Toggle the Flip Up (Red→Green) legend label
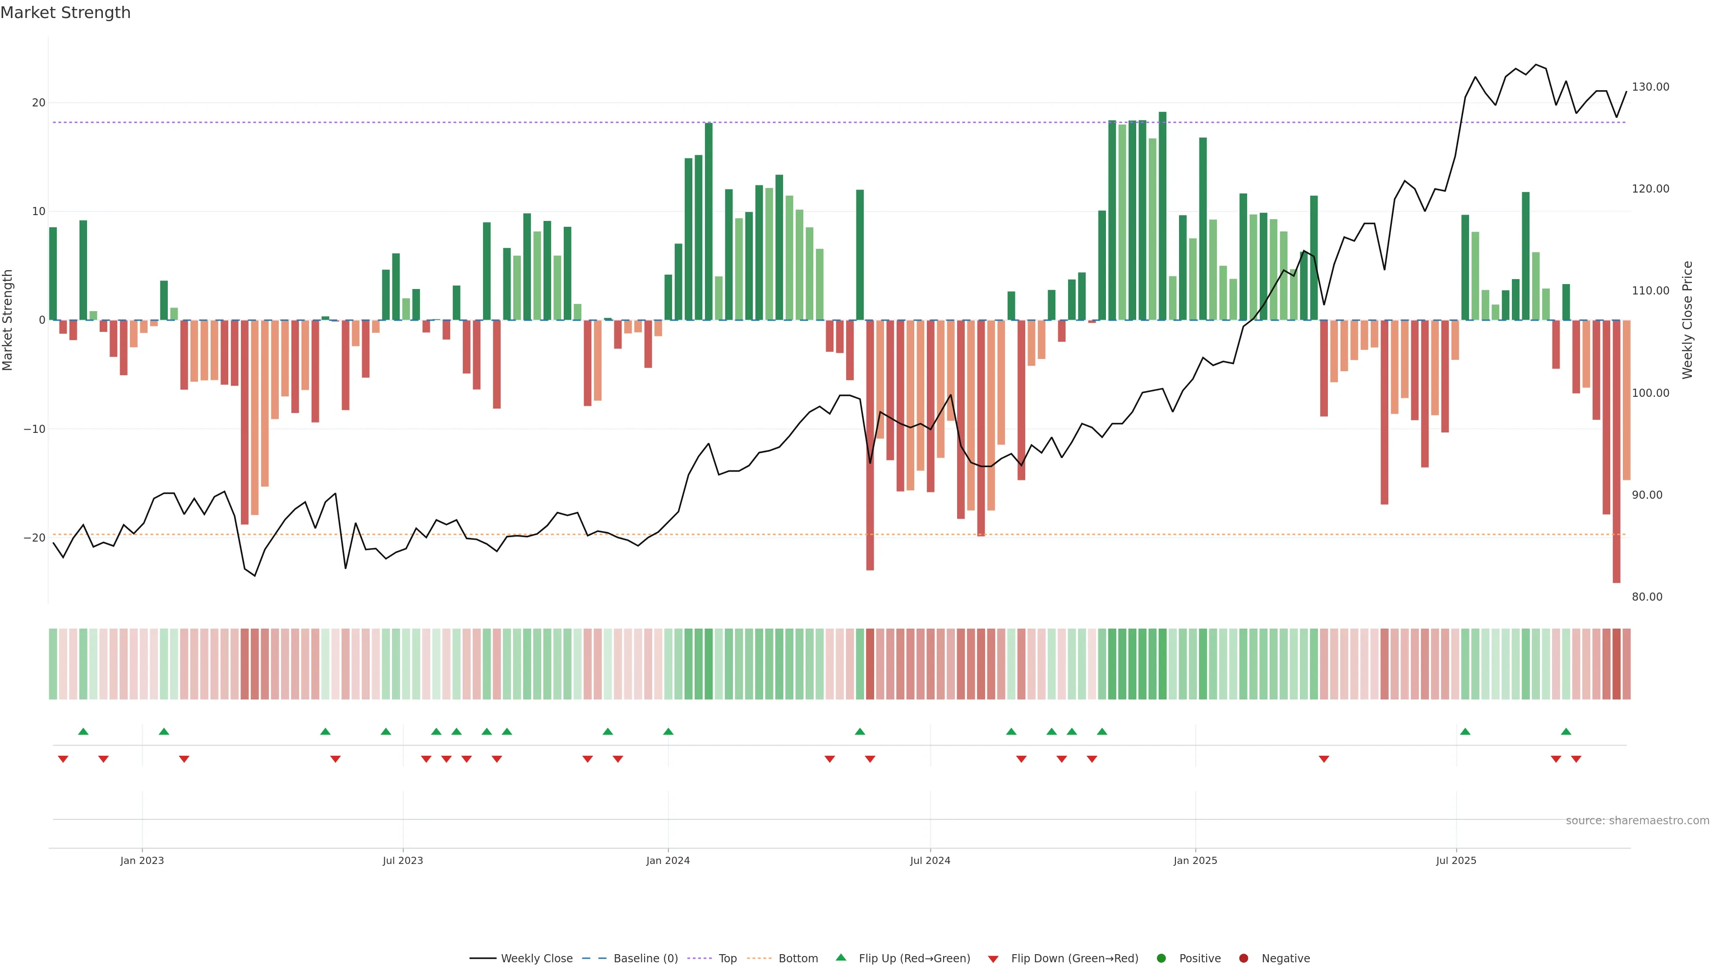1732x974 pixels. point(914,959)
